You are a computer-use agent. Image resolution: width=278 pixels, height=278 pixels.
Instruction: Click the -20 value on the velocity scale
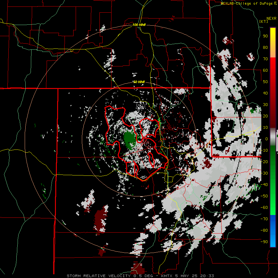click(264, 162)
